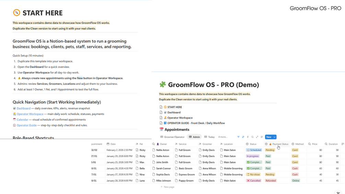Select the Admin view tab
This screenshot has height=194, width=345.
coord(195,137)
